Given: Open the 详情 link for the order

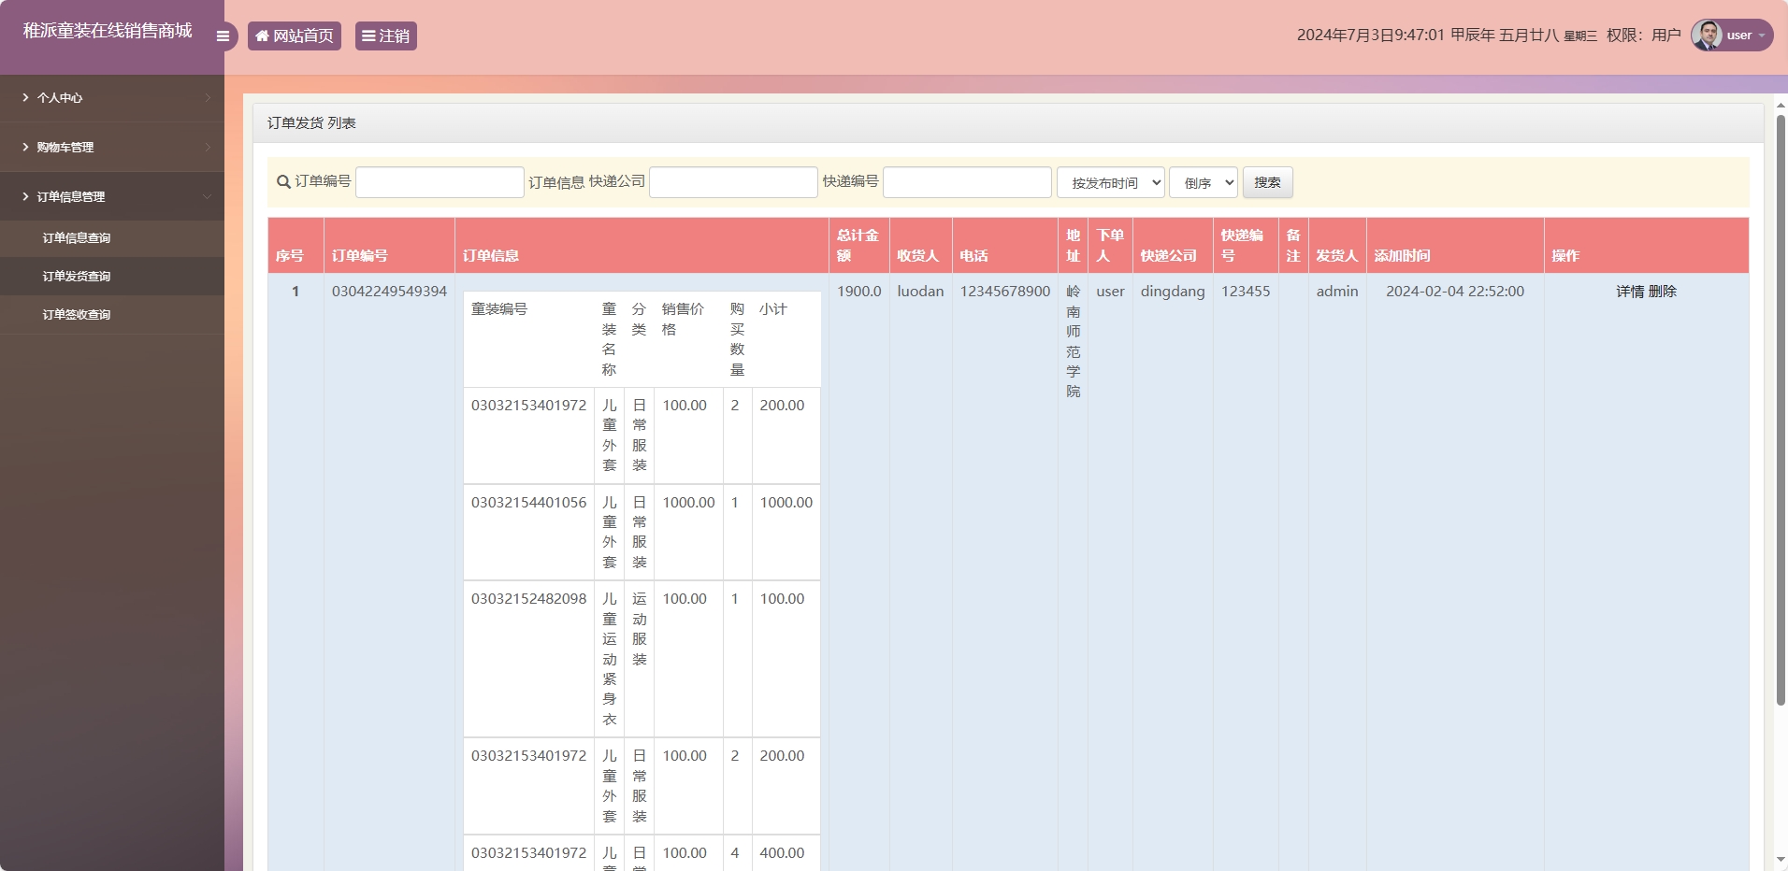Looking at the screenshot, I should pyautogui.click(x=1630, y=291).
